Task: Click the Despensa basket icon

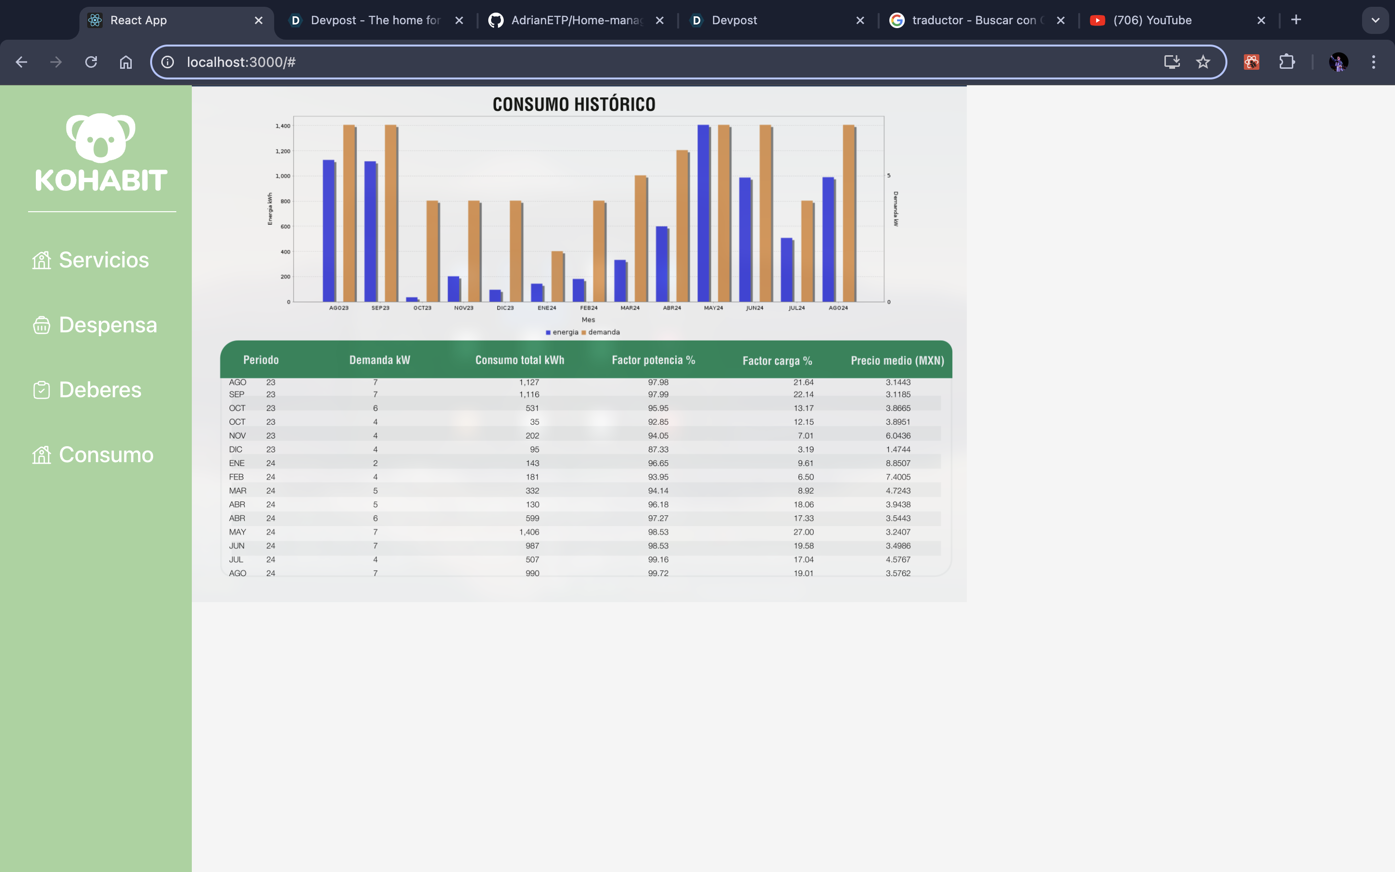Action: (x=42, y=325)
